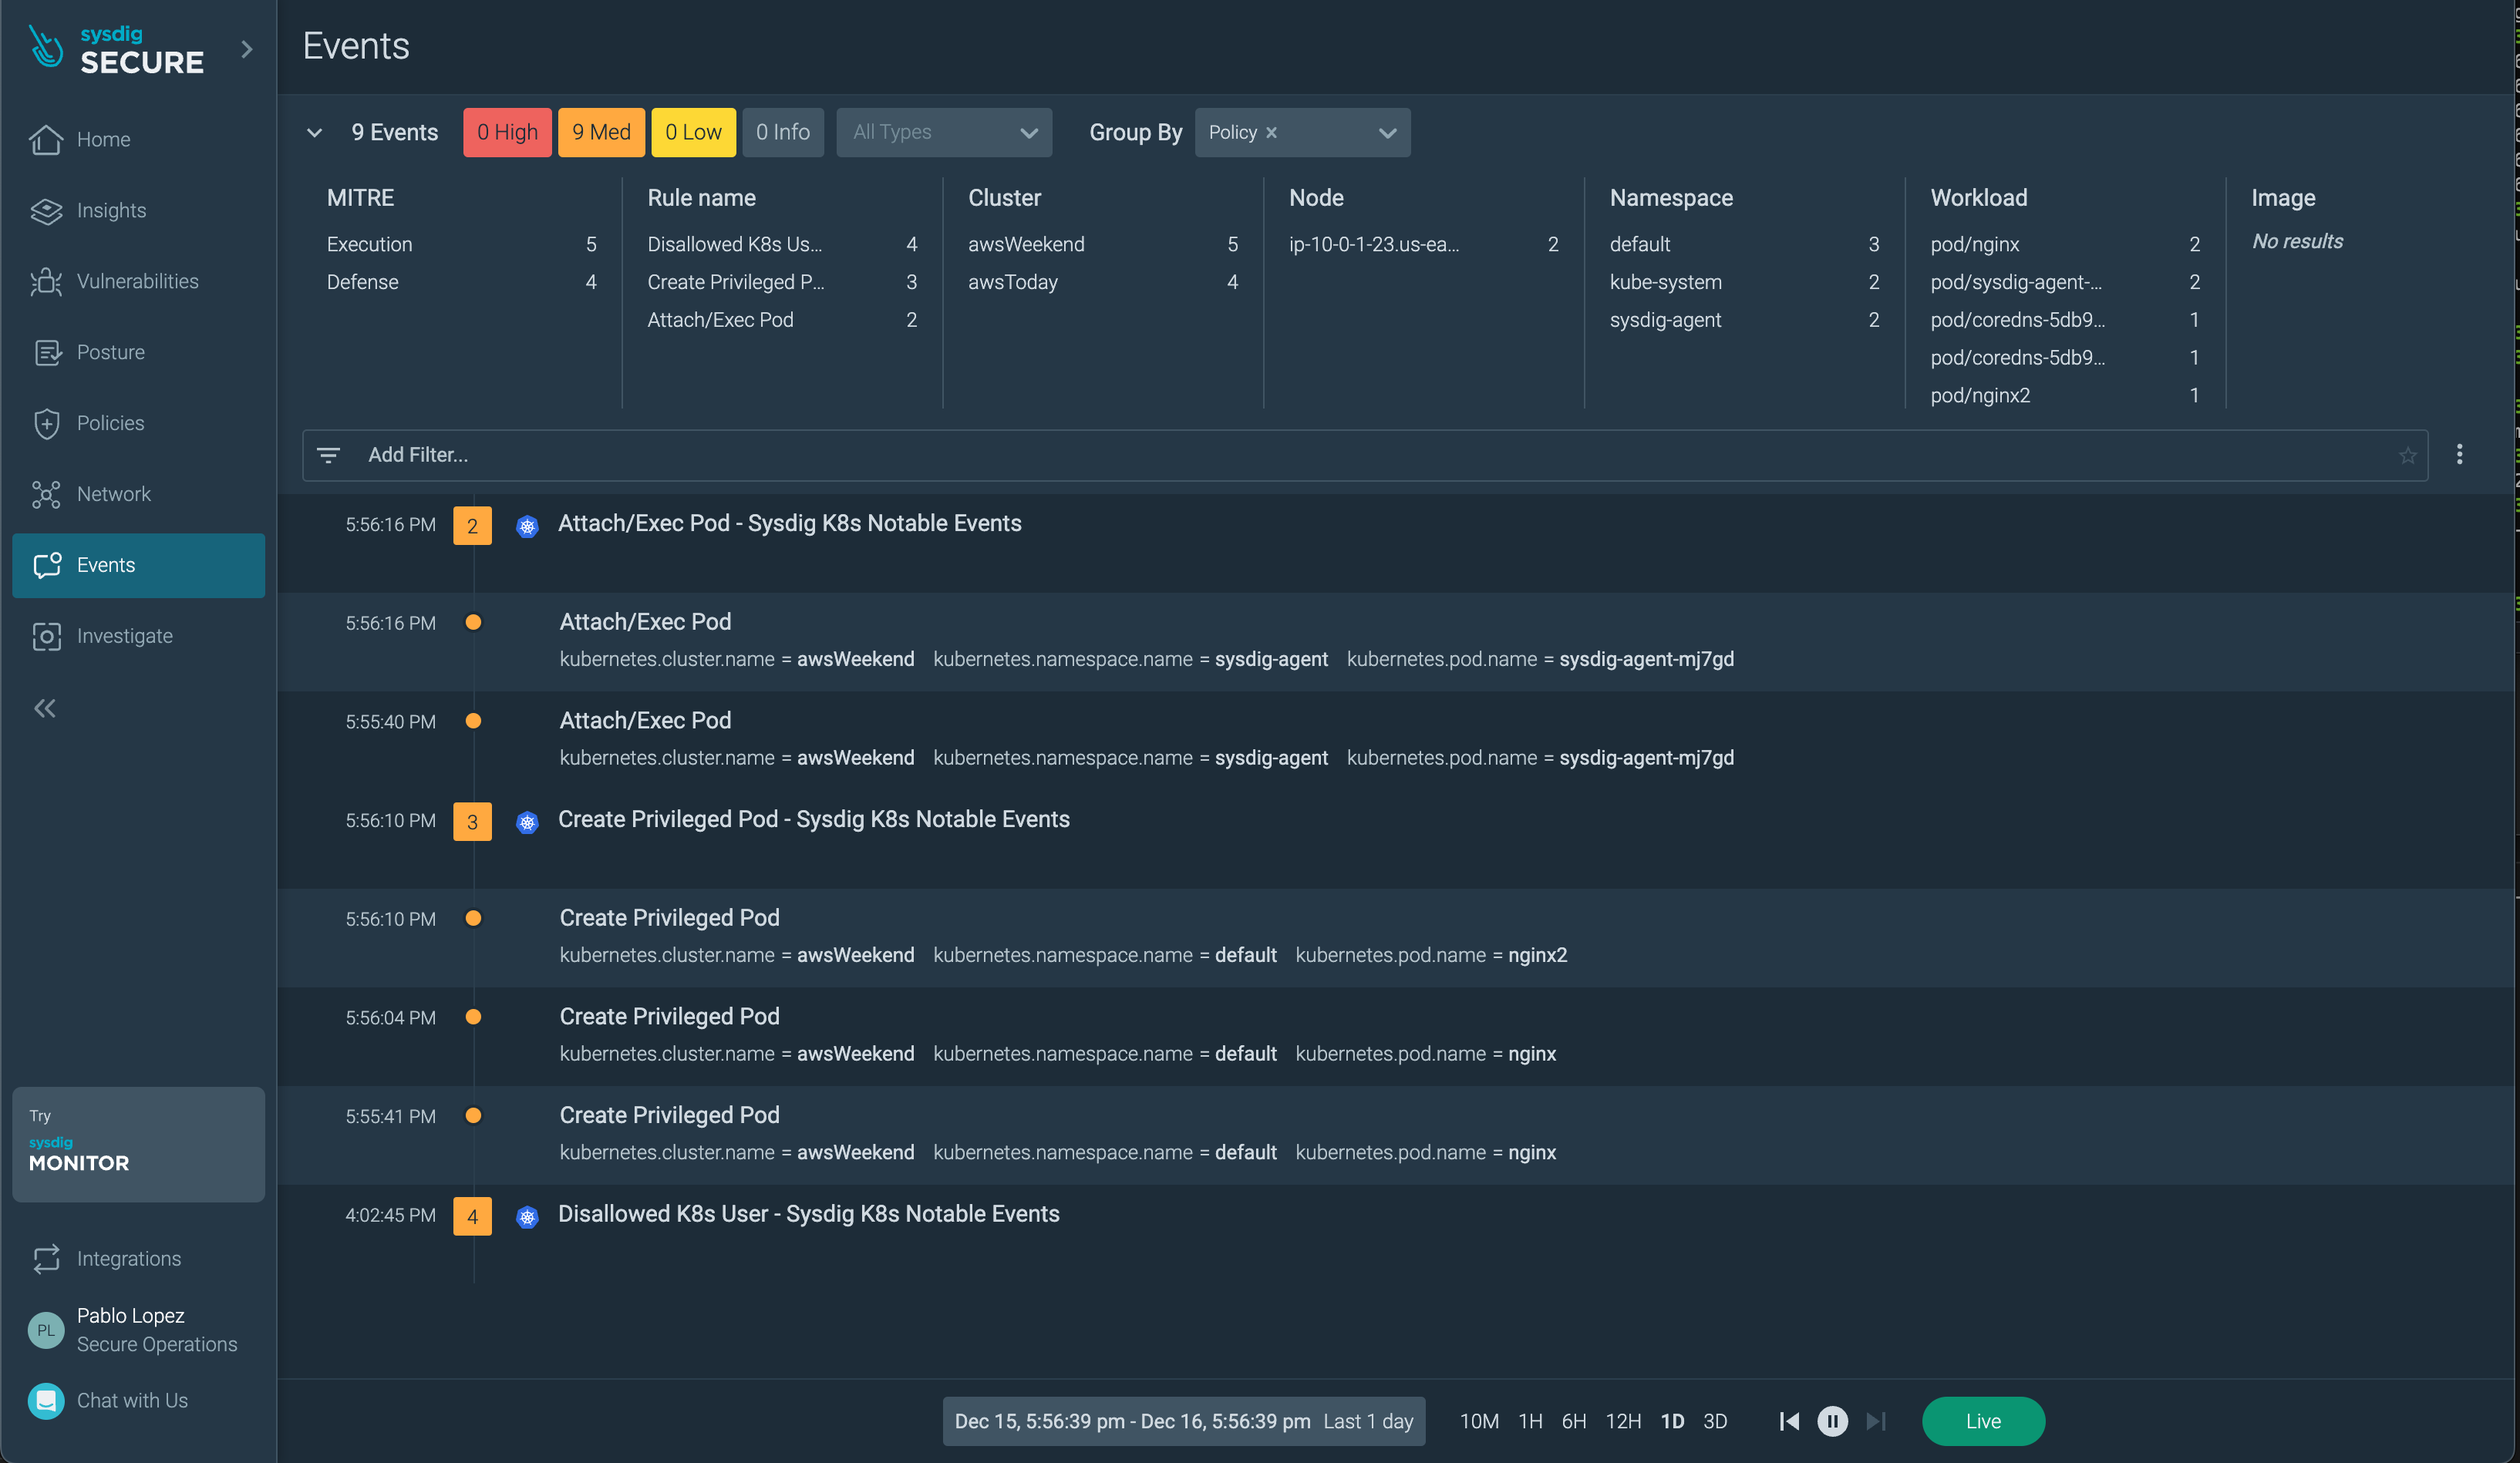Try Sysdig Monitor card

(x=138, y=1144)
